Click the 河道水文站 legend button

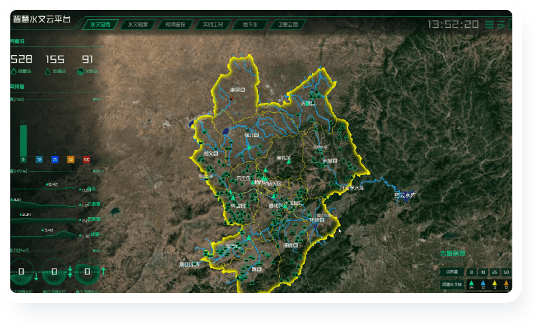click(x=452, y=284)
